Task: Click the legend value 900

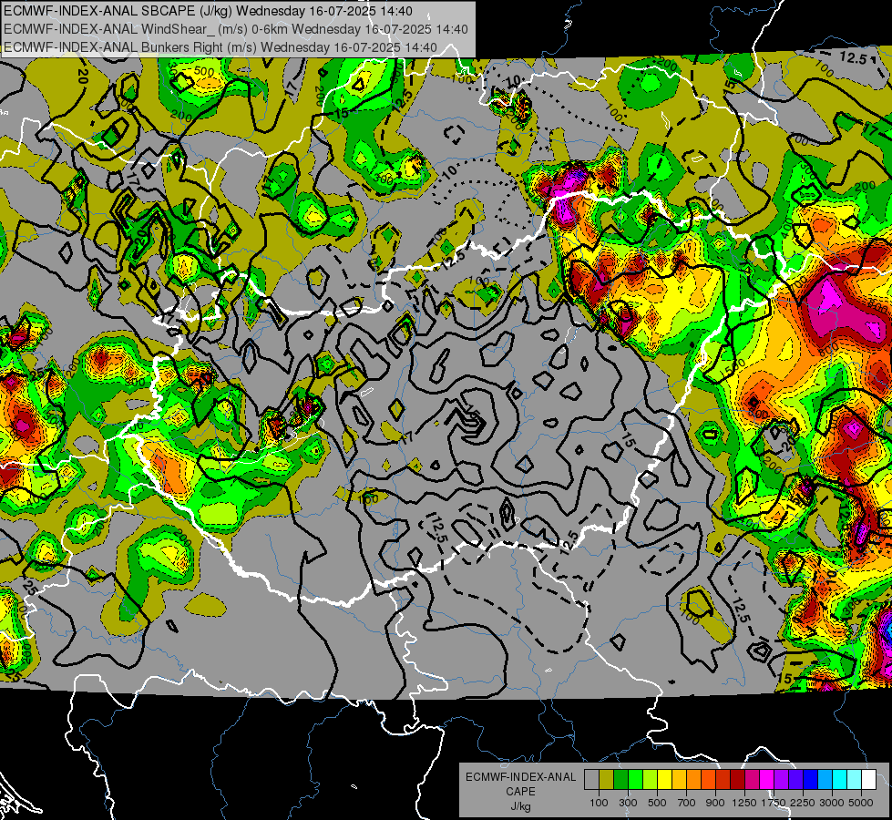Action: coord(715,803)
